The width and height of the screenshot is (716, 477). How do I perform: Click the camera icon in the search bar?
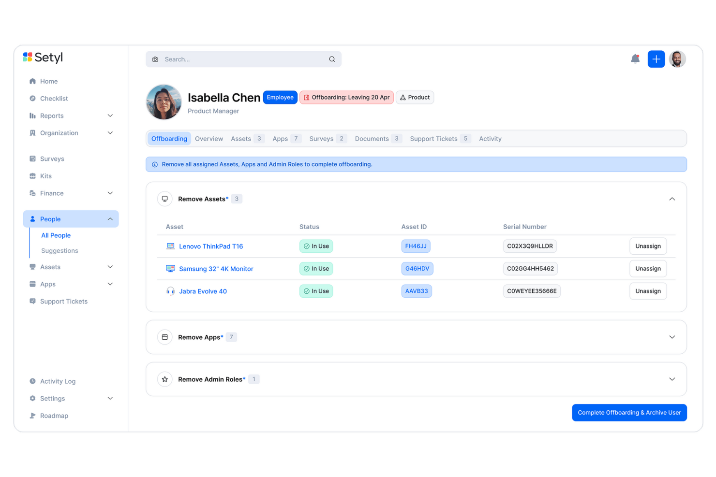click(155, 58)
